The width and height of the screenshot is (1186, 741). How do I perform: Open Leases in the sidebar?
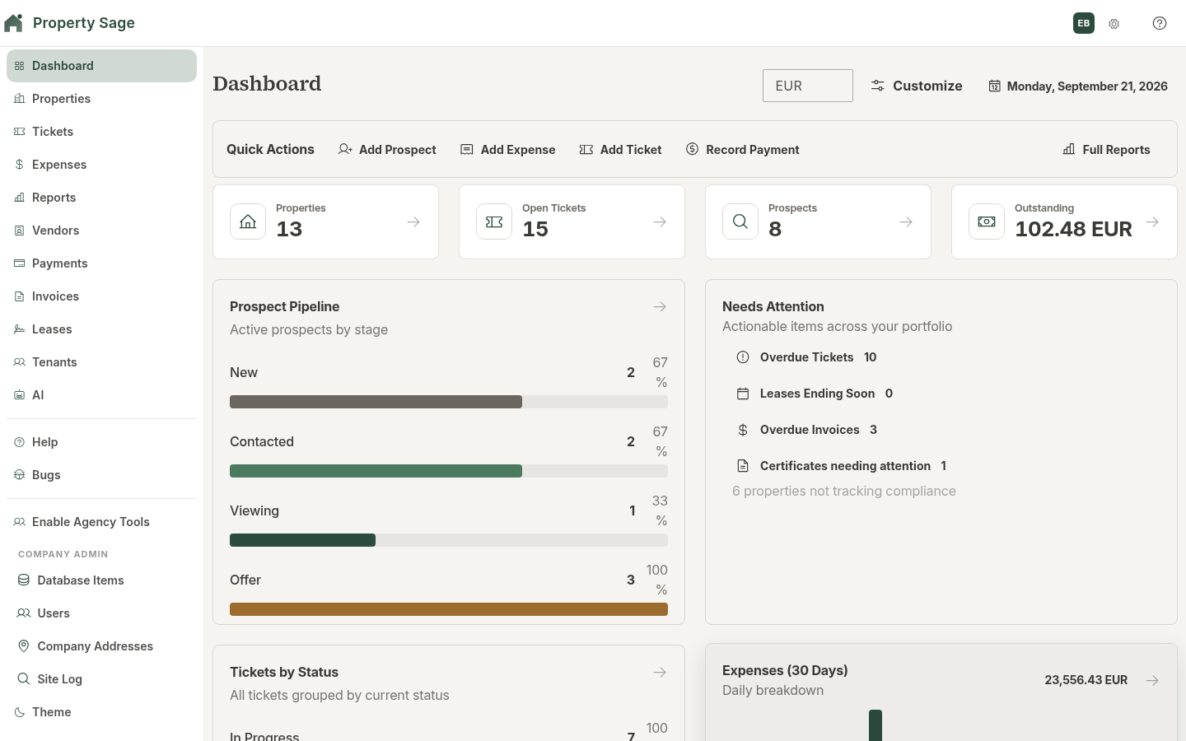[101, 329]
